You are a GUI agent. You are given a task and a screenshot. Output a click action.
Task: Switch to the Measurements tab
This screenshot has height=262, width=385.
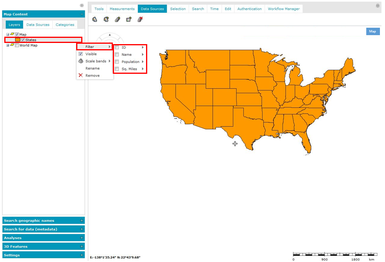point(122,9)
